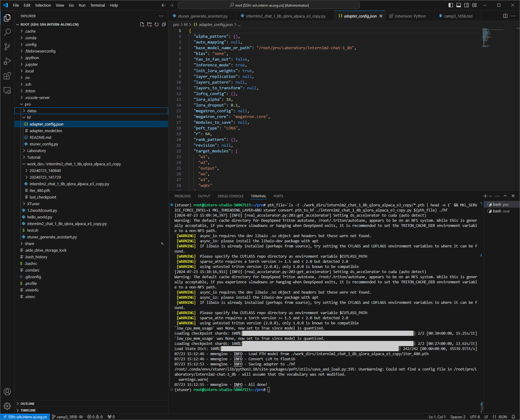
Task: Change indentation via Spaces: 2
Action: point(458,417)
